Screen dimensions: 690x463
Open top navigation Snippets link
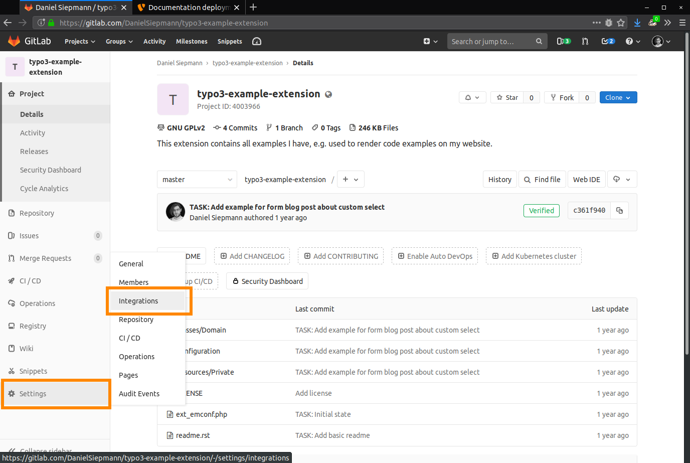click(230, 41)
